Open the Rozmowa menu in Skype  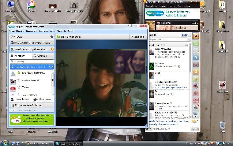pyautogui.click(x=44, y=31)
